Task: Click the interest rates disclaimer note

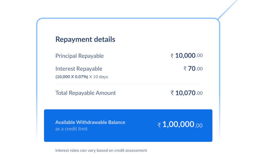Action: tap(101, 151)
